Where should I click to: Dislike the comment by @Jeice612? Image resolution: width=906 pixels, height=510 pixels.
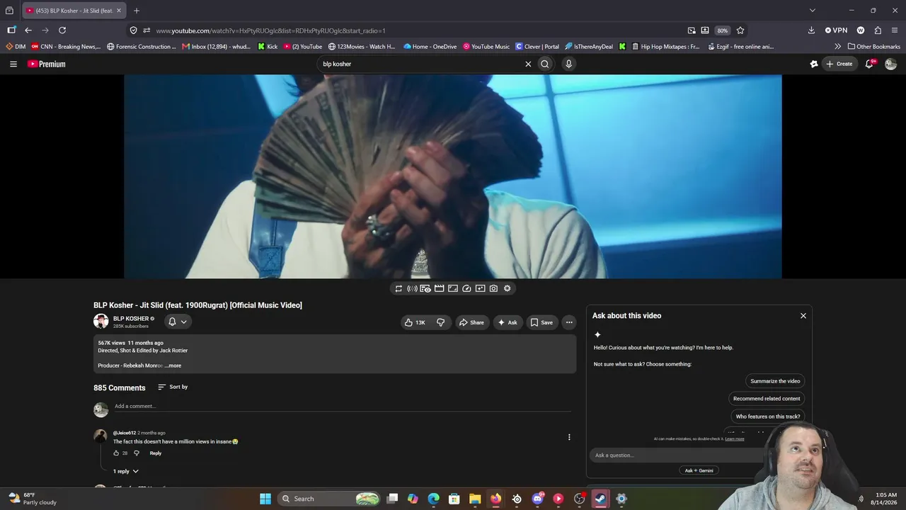pos(137,453)
